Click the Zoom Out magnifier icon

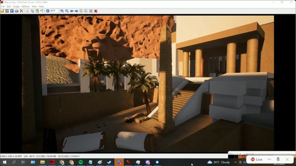[x=67, y=11]
